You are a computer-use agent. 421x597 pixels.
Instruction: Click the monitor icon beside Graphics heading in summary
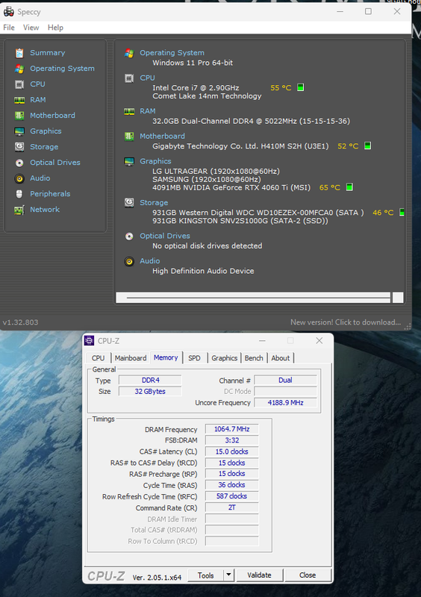pos(129,161)
